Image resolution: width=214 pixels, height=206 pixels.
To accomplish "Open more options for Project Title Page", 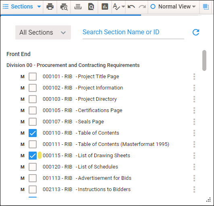I will pos(194,77).
